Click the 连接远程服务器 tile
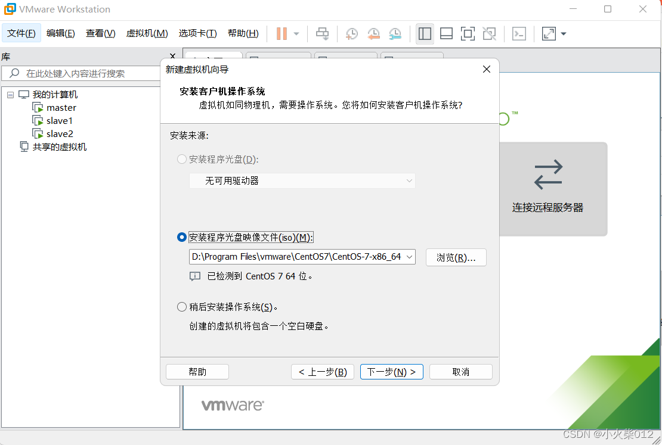The image size is (662, 445). 553,189
